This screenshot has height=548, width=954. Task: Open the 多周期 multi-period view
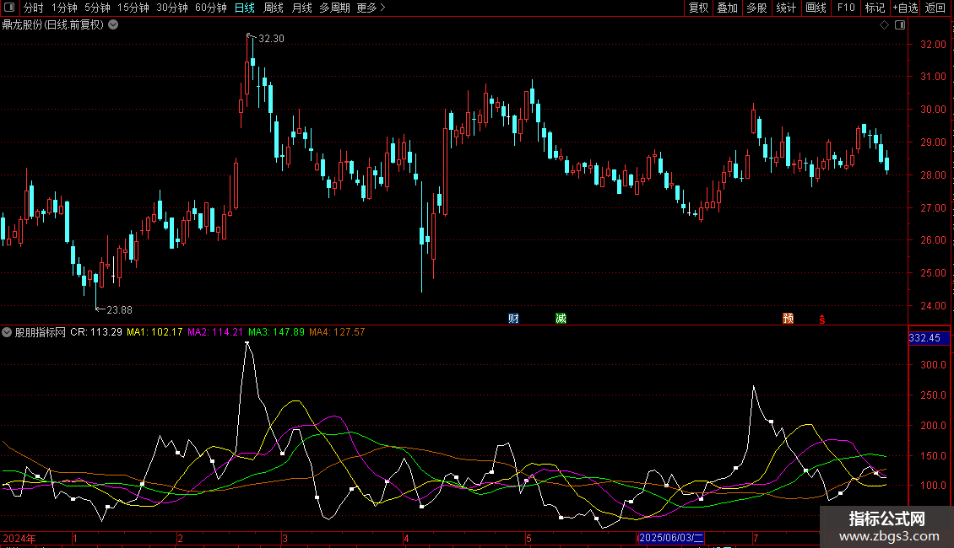coord(334,8)
